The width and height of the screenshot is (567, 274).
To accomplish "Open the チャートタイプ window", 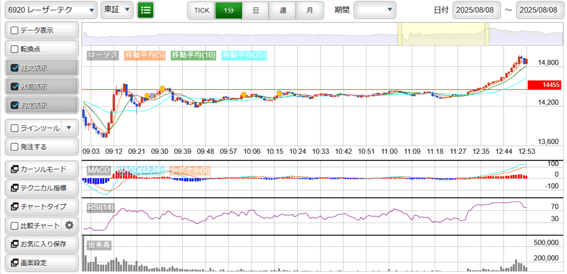I will (x=42, y=206).
